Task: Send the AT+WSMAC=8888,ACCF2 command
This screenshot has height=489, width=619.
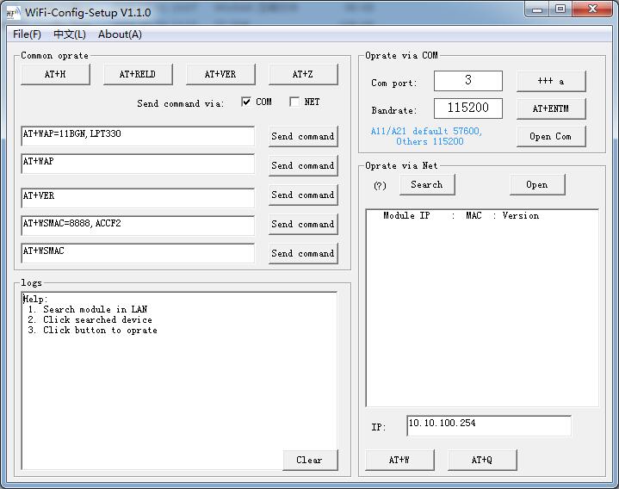Action: [x=302, y=225]
